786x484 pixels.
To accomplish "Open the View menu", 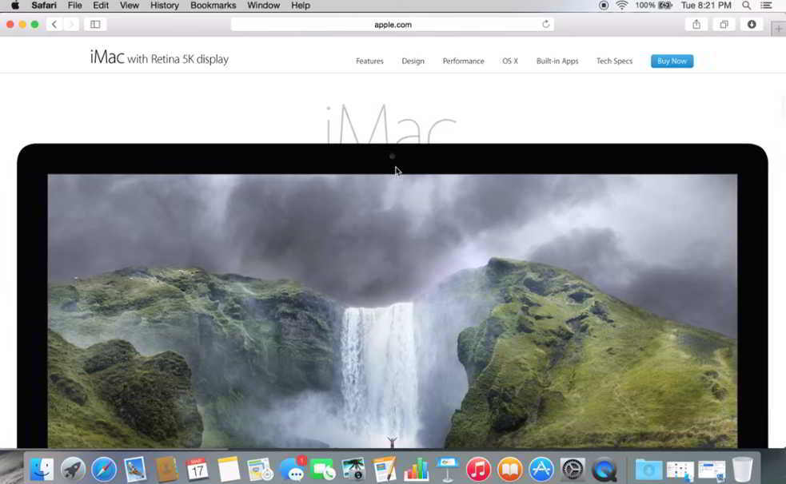I will 130,6.
